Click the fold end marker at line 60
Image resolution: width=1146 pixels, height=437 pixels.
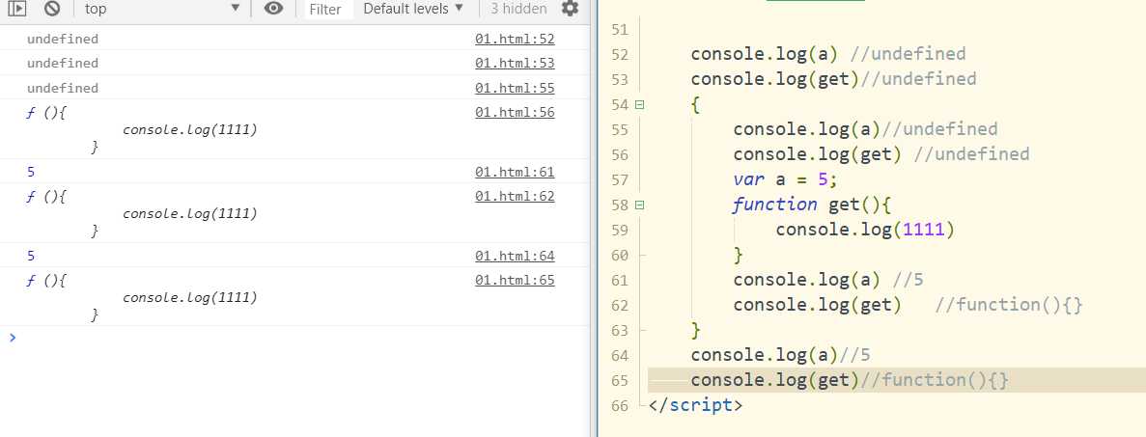(x=642, y=255)
